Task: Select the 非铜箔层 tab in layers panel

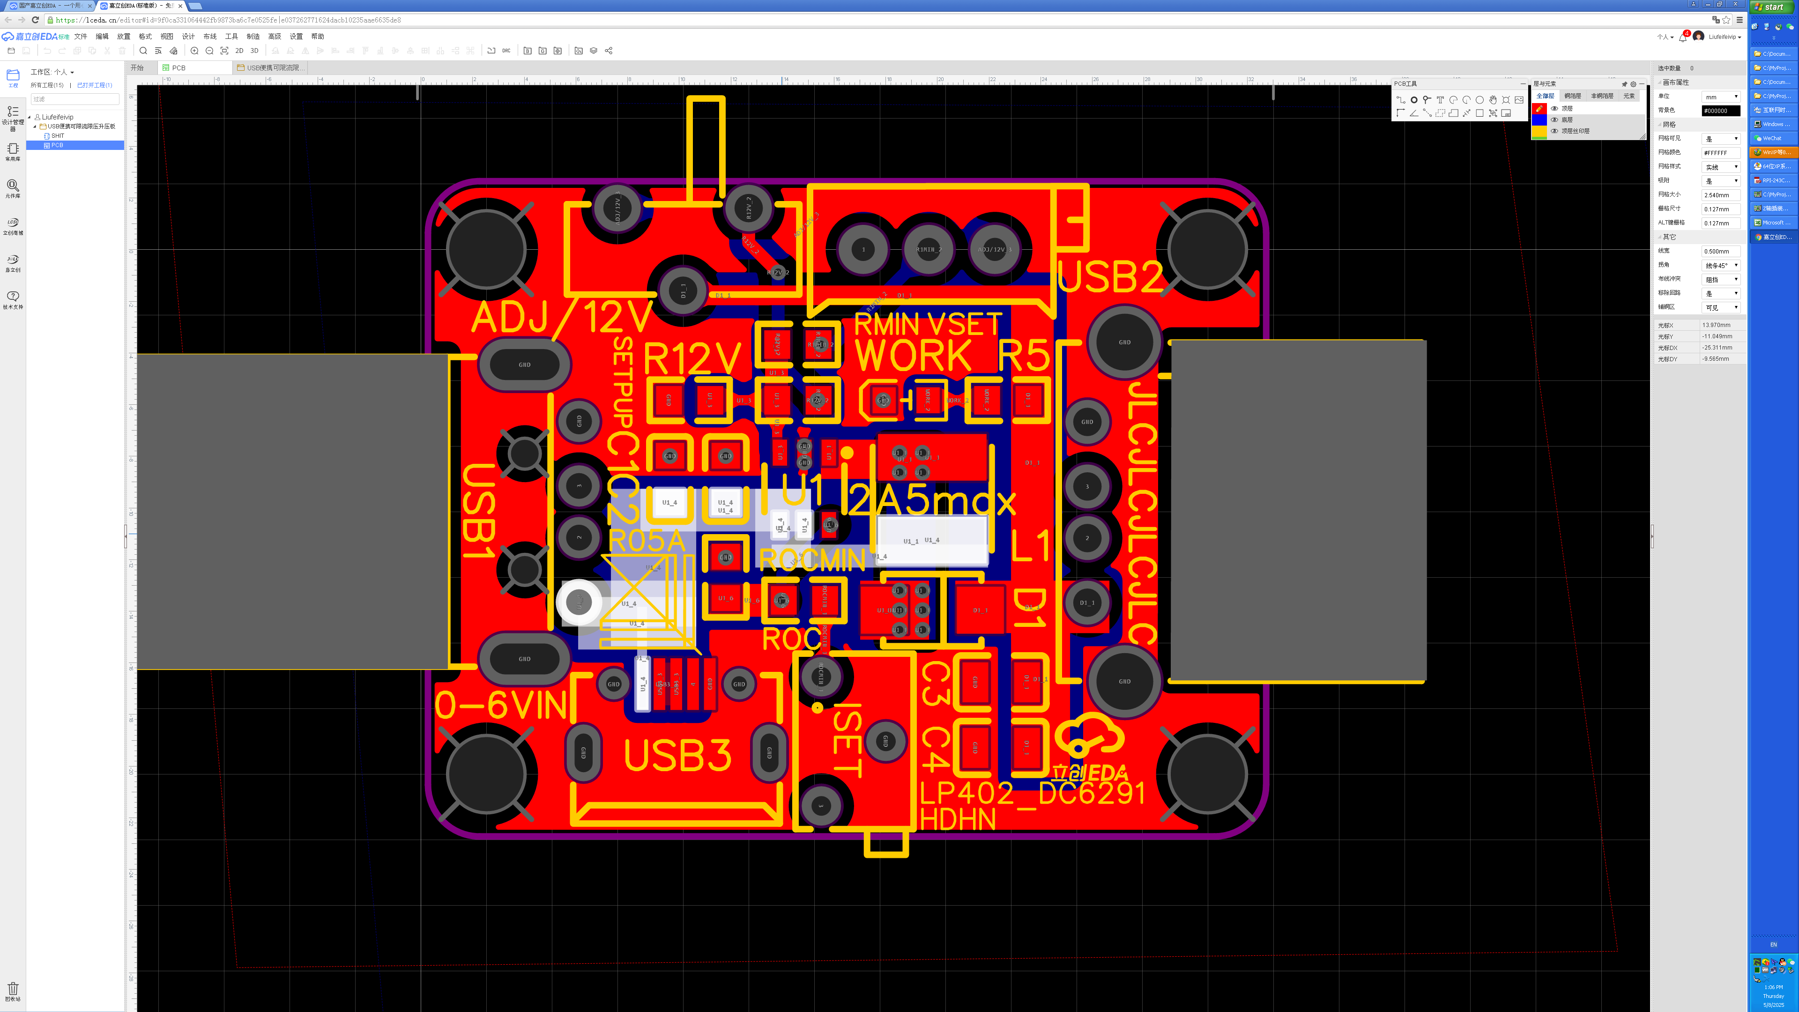Action: click(x=1602, y=96)
